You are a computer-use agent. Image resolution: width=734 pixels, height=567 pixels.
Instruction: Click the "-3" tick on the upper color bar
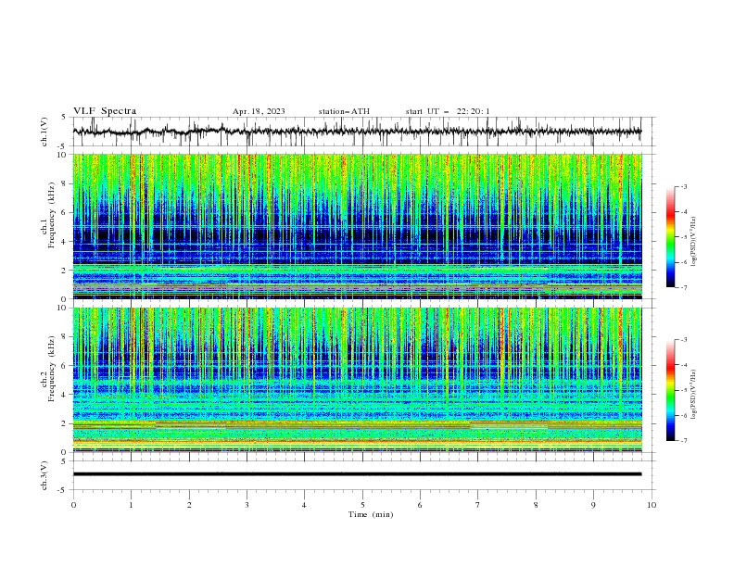click(683, 186)
